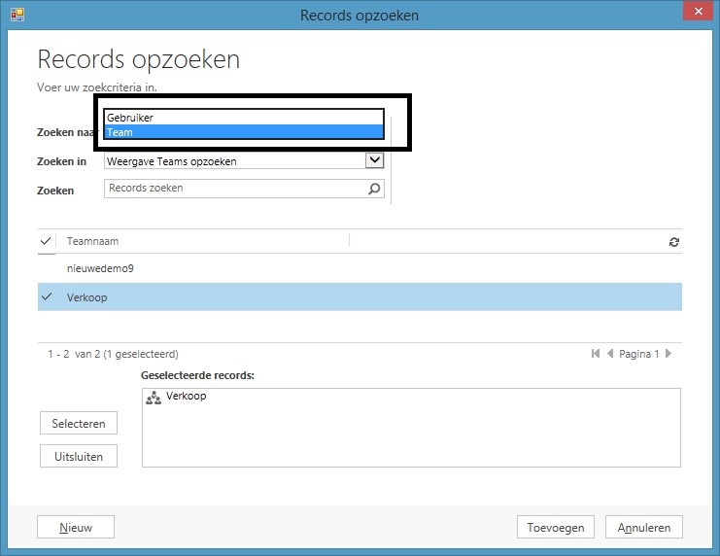The width and height of the screenshot is (720, 556).
Task: Toggle the select-all checkmark in header
Action: (46, 241)
